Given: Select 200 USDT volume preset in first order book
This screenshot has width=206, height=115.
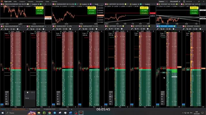Looking at the screenshot, I should 6,102.
